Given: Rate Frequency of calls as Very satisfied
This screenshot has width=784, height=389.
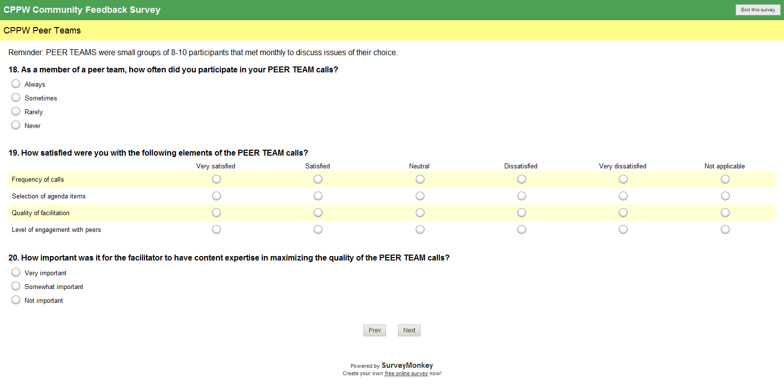Looking at the screenshot, I should tap(216, 179).
